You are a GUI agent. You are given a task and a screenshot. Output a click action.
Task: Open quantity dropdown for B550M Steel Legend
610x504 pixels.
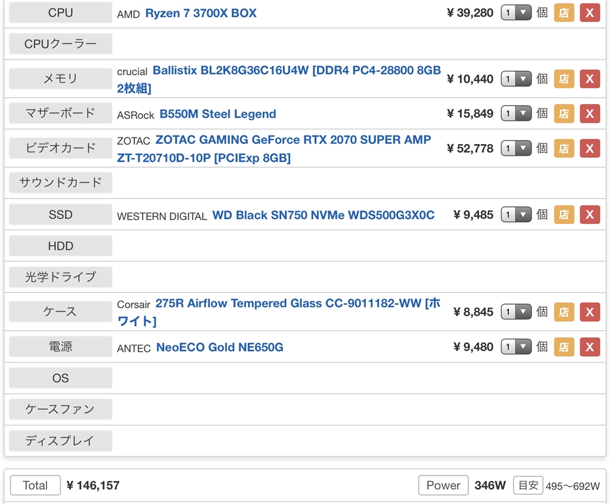pyautogui.click(x=516, y=113)
